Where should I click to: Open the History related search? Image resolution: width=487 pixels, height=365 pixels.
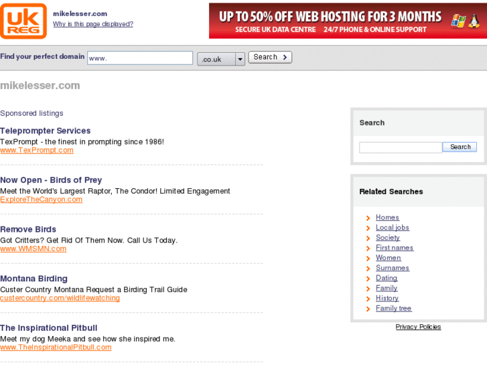pos(387,298)
